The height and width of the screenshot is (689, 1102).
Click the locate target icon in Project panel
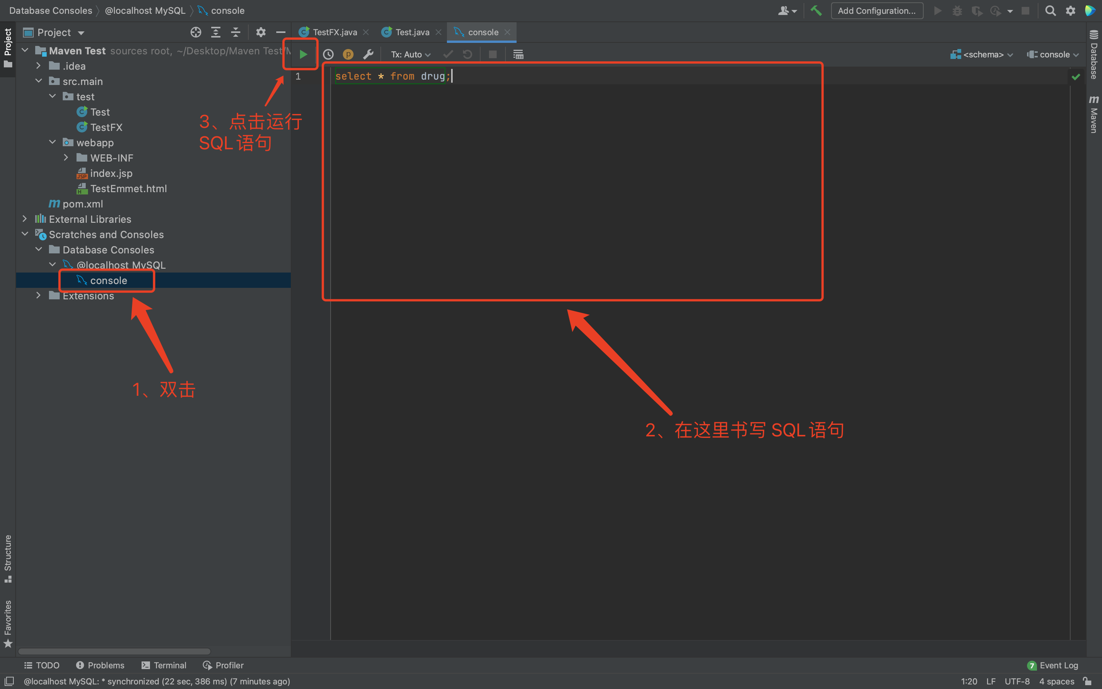pyautogui.click(x=196, y=33)
